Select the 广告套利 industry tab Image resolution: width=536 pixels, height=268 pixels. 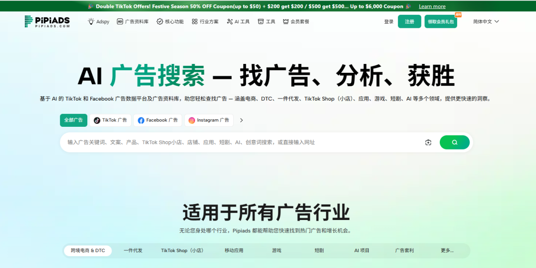(x=404, y=251)
